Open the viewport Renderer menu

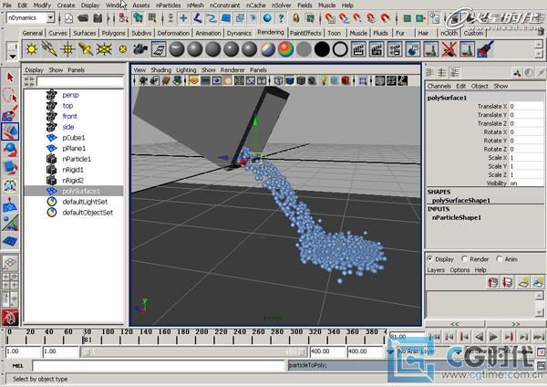(232, 70)
